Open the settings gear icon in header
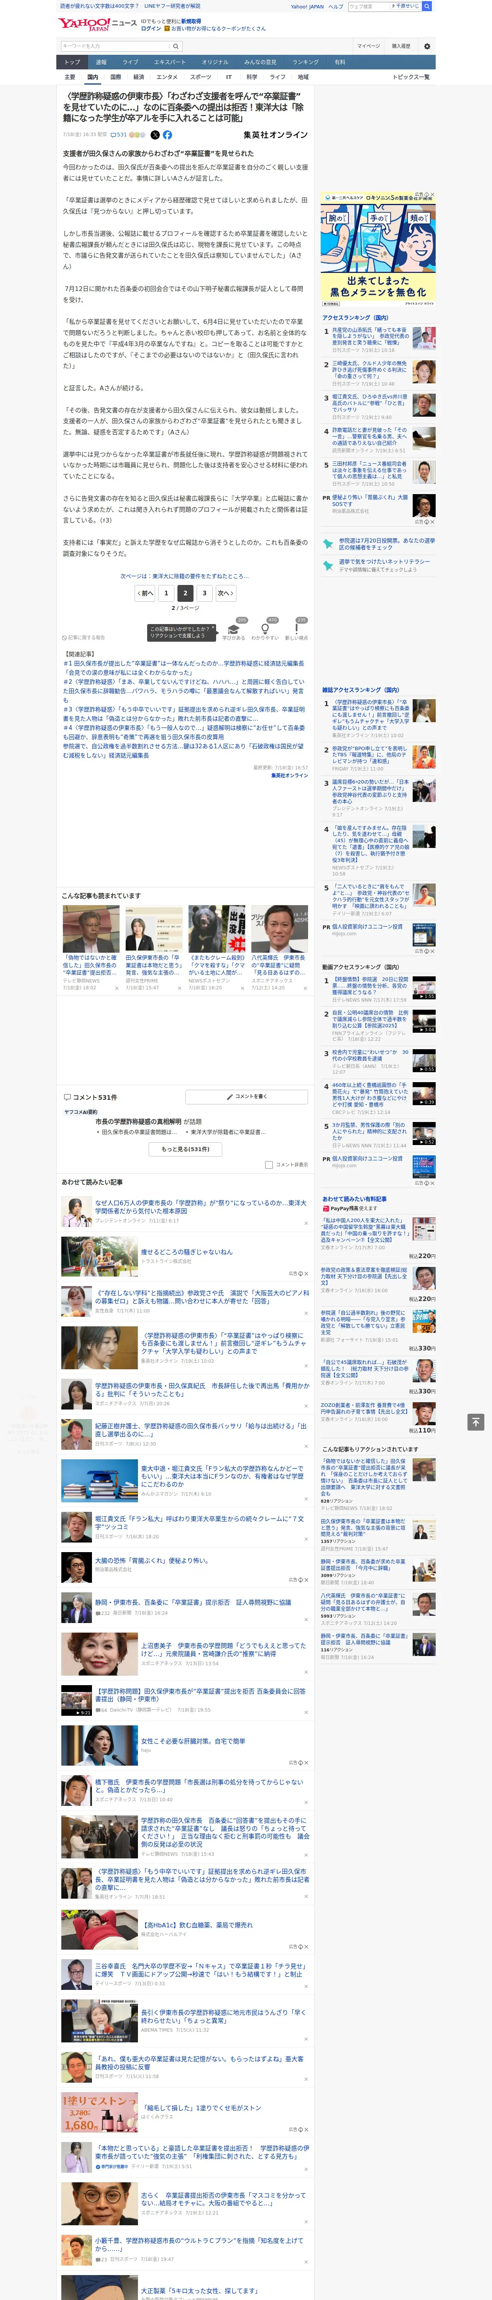Screen dimensions: 492x2300 (427, 46)
